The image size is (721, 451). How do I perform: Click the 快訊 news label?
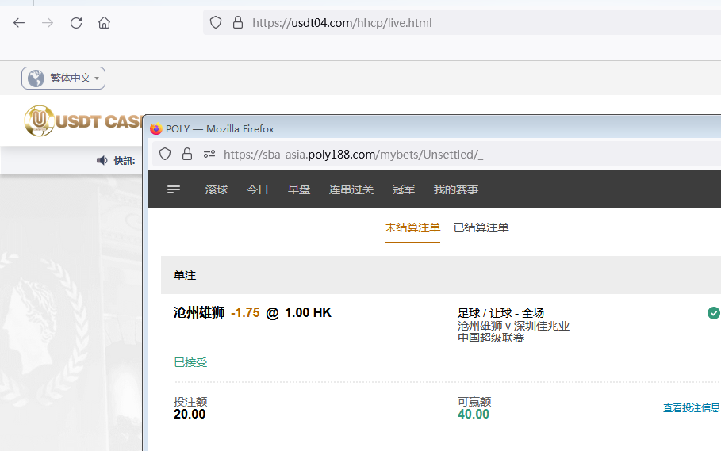[125, 160]
